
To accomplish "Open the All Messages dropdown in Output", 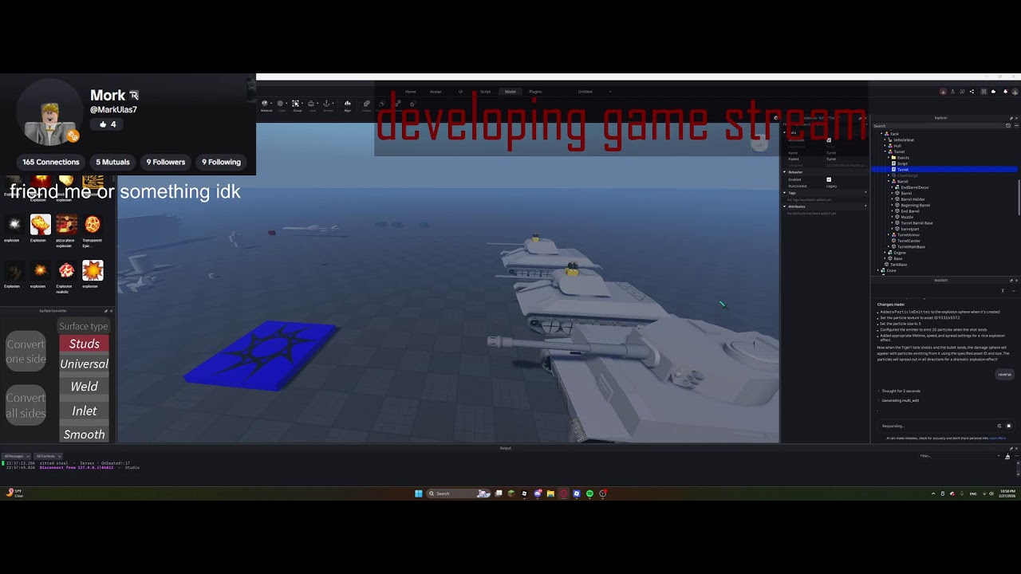I will 16,456.
